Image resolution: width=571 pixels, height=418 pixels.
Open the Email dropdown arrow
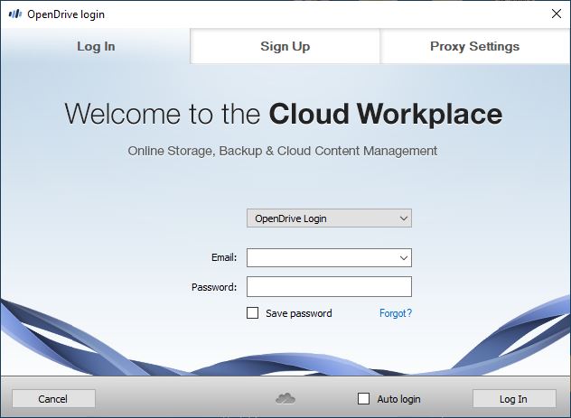tap(404, 258)
